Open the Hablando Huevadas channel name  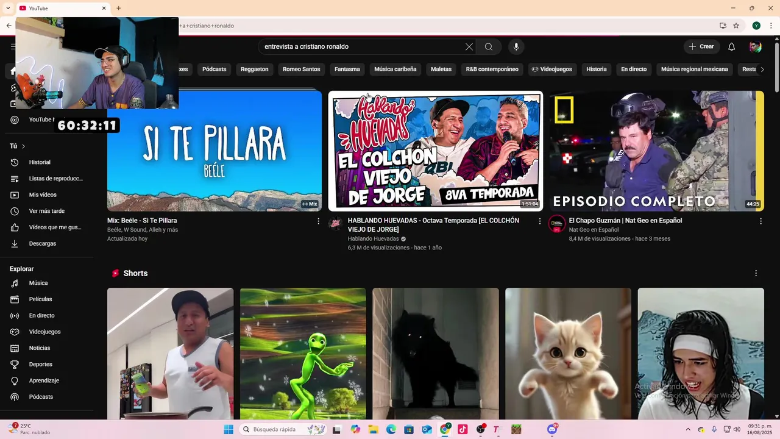[373, 239]
